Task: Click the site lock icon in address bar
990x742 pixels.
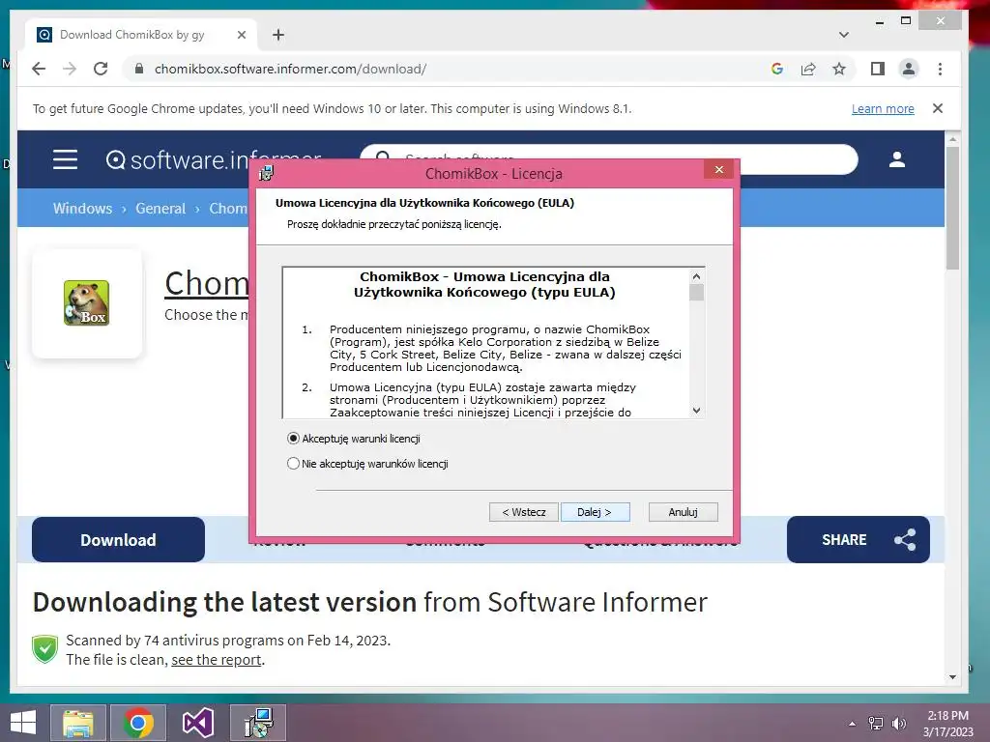Action: tap(139, 69)
